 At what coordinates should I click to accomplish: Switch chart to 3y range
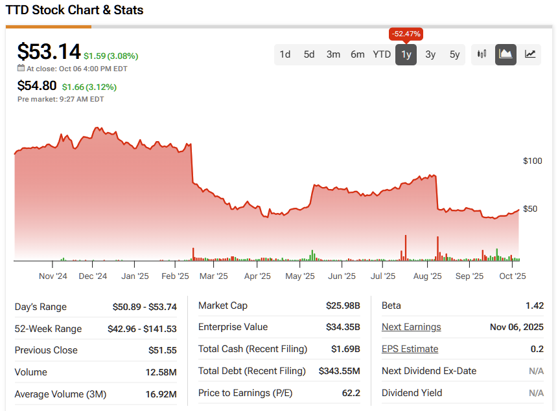(x=430, y=54)
